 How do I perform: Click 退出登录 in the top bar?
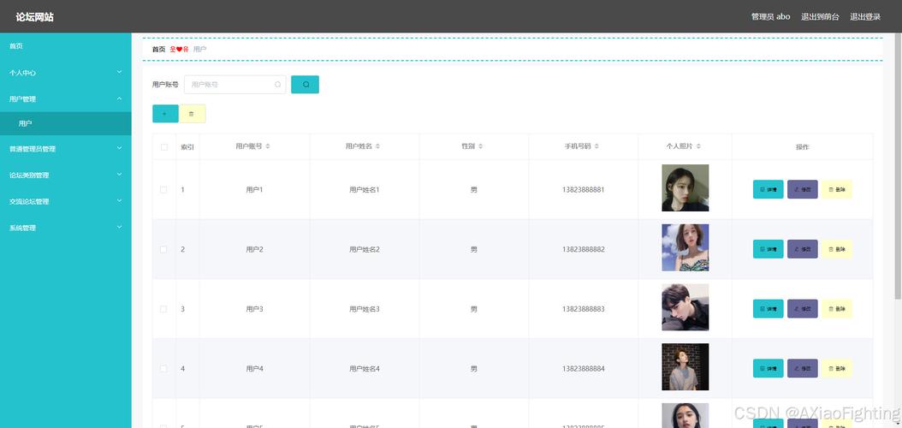point(865,16)
